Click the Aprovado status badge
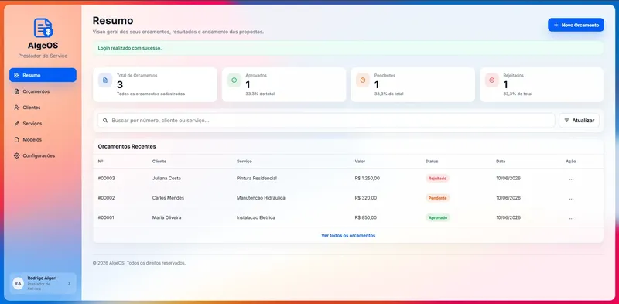This screenshot has height=304, width=619. [437, 217]
